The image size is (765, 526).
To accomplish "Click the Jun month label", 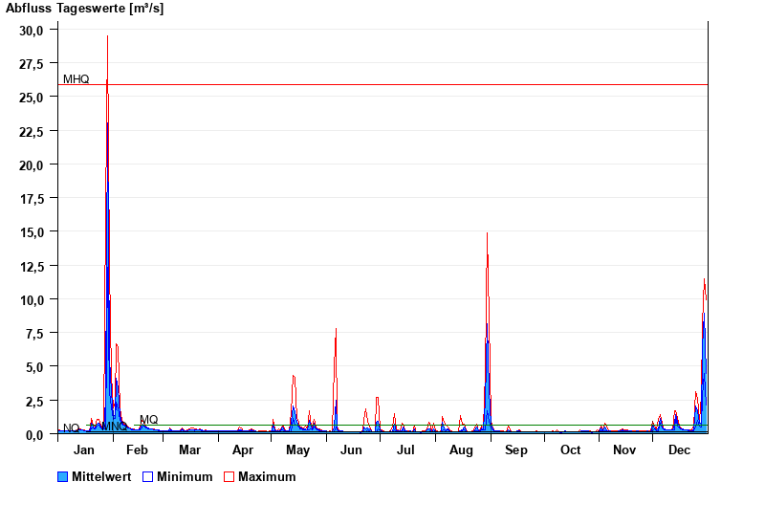I will pos(351,449).
